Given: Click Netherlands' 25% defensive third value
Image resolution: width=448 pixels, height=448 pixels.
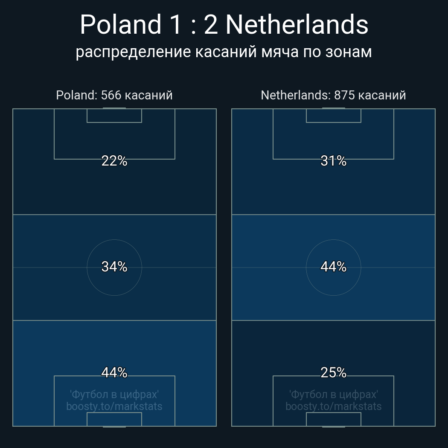Looking at the screenshot, I should click(x=333, y=372).
